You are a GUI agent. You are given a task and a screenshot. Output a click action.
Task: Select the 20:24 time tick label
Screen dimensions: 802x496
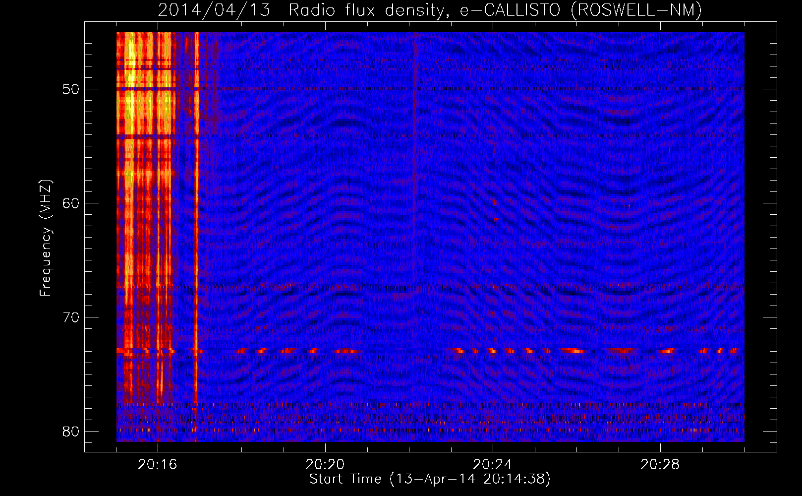[493, 465]
